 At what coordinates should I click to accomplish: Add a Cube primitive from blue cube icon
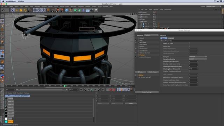pyautogui.click(x=66, y=10)
